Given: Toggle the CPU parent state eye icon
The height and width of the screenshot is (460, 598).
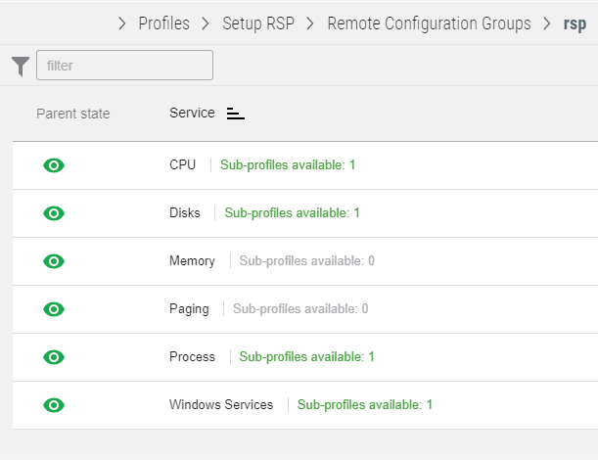Looking at the screenshot, I should click(54, 165).
